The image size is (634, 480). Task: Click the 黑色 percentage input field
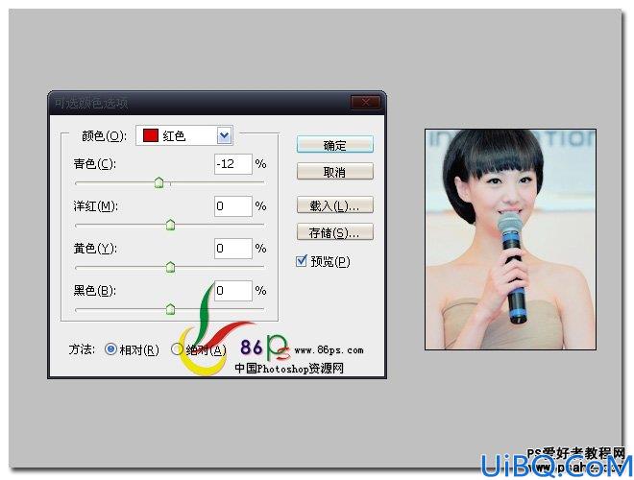pyautogui.click(x=233, y=291)
